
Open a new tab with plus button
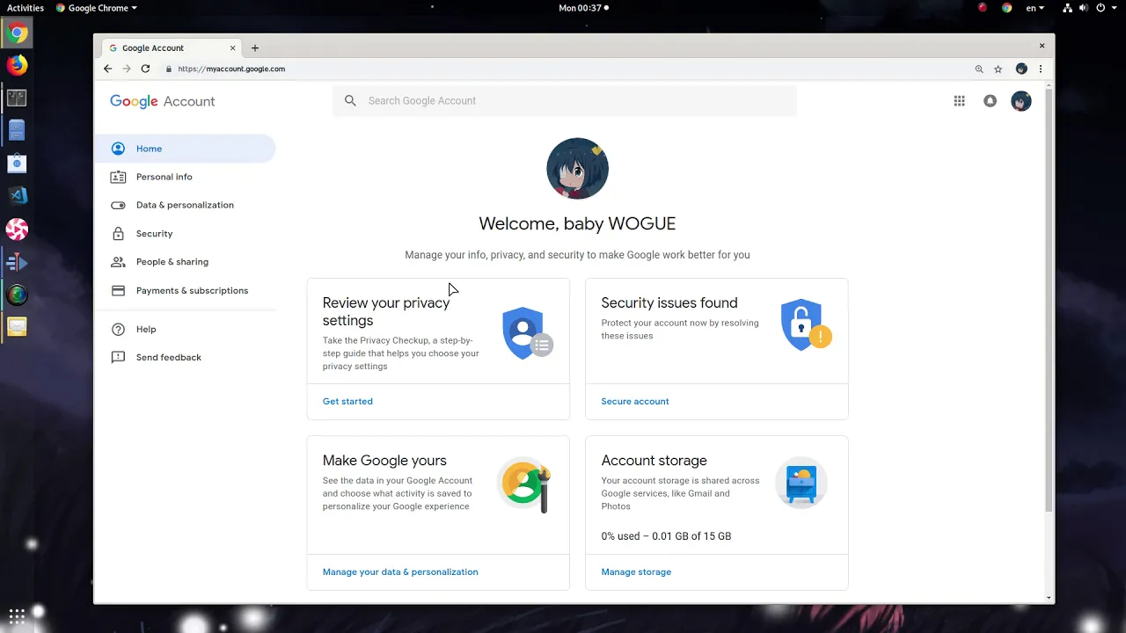255,48
